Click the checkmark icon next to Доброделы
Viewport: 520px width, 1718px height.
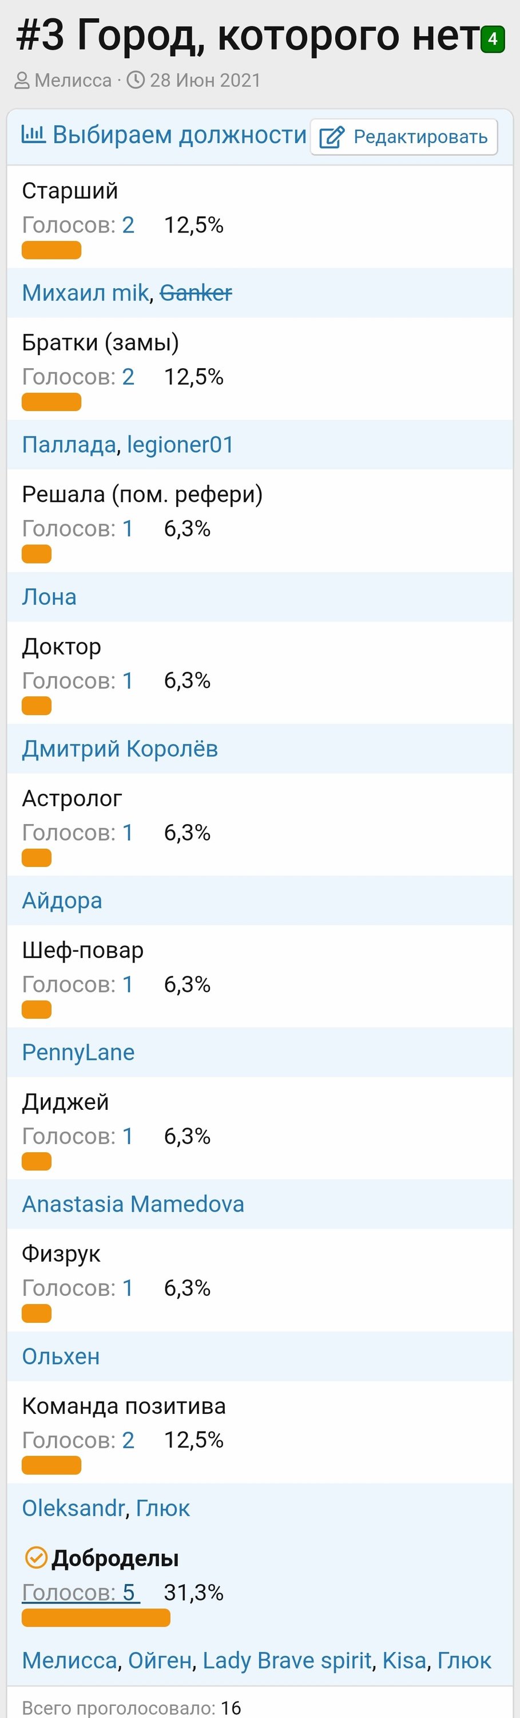pyautogui.click(x=35, y=1557)
